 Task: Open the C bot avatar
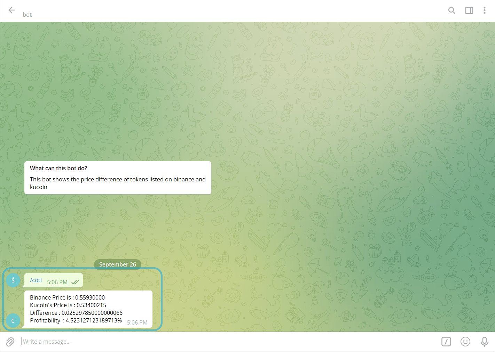[13, 320]
